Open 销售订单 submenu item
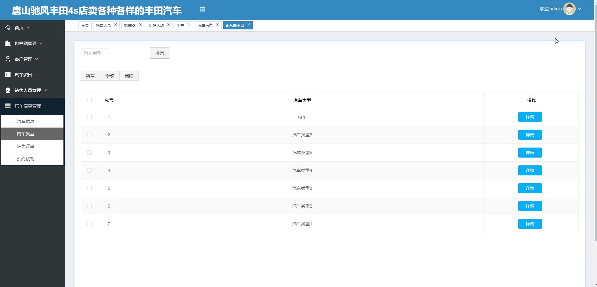 click(x=32, y=146)
